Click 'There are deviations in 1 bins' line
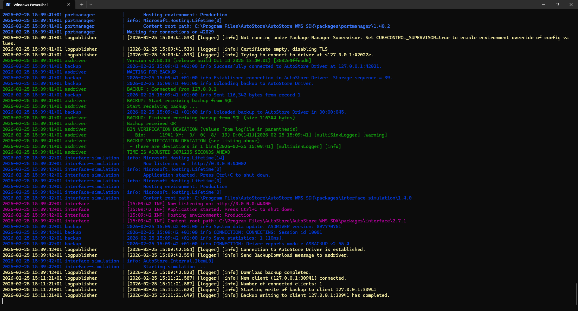The height and width of the screenshot is (311, 578). pos(176,146)
